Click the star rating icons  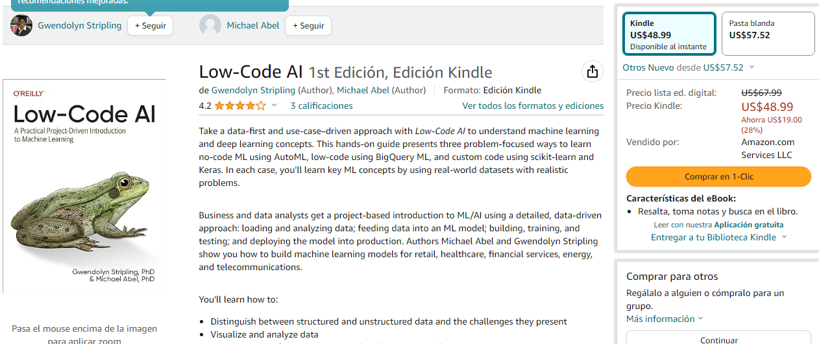pyautogui.click(x=239, y=106)
